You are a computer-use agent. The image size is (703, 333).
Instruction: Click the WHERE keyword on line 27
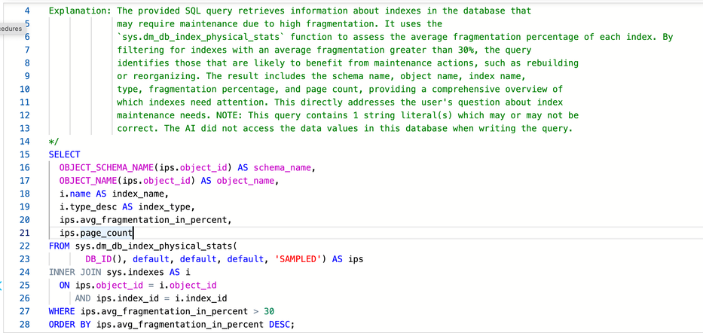click(62, 310)
